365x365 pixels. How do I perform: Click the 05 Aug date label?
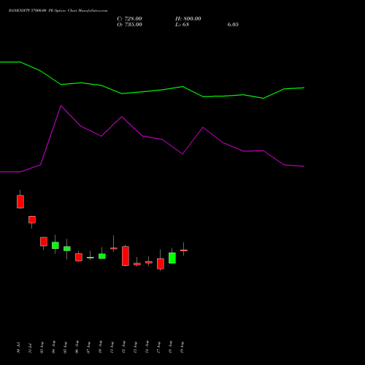coord(65,347)
